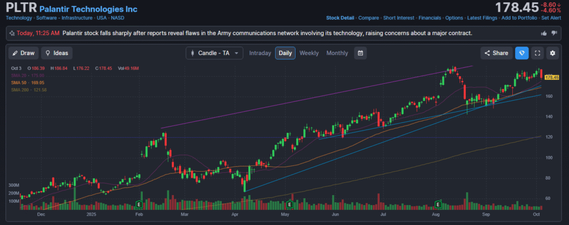Click the thumbs down icon on news

pyautogui.click(x=555, y=33)
